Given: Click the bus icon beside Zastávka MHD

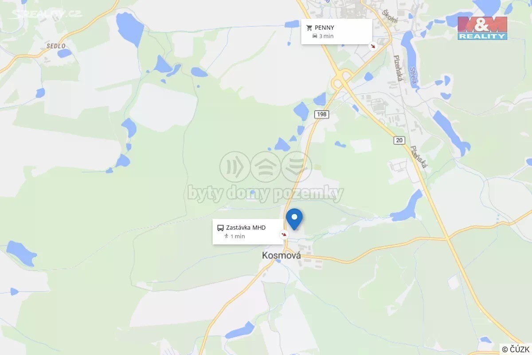Looking at the screenshot, I should [x=220, y=228].
